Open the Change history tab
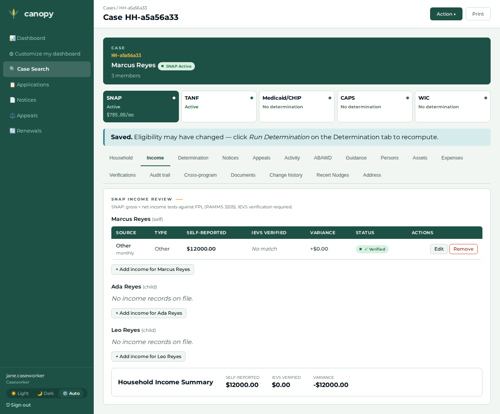500x414 pixels. pos(286,175)
